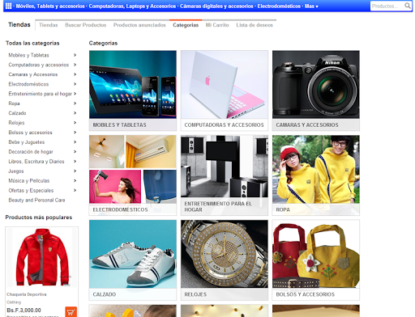Switch to the Buscar Productos tab
This screenshot has width=415, height=317.
coord(85,25)
